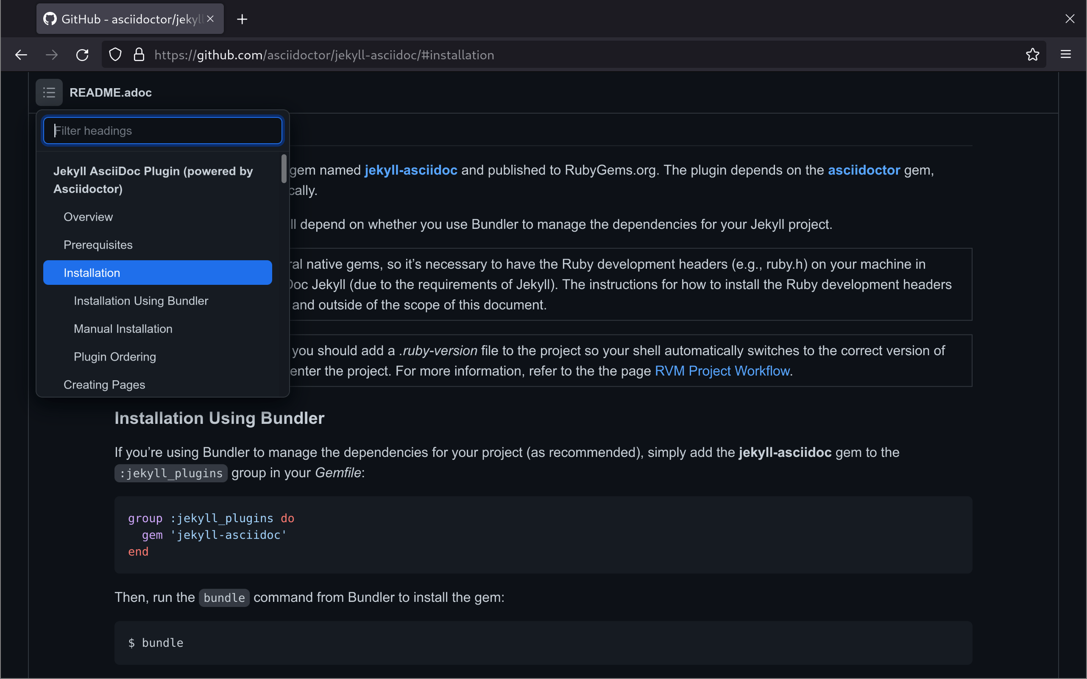Toggle the README table of contents icon
The height and width of the screenshot is (679, 1087).
(49, 92)
